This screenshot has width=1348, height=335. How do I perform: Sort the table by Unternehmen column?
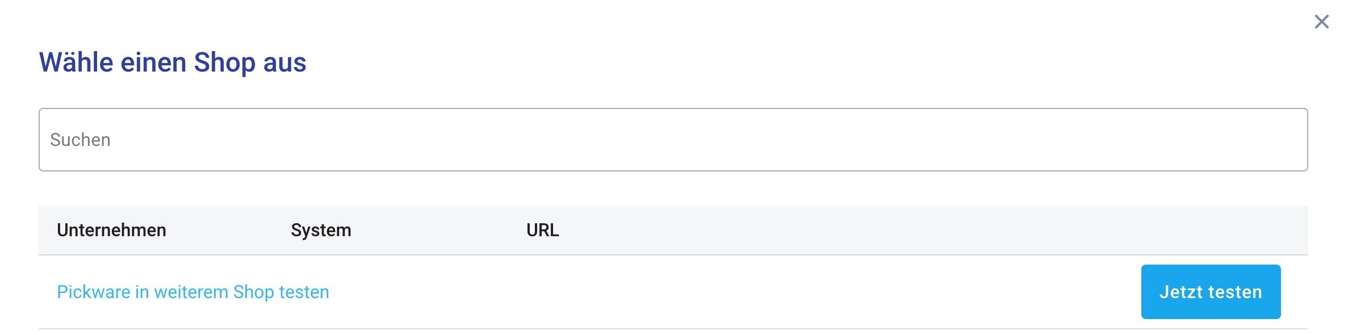pyautogui.click(x=112, y=230)
